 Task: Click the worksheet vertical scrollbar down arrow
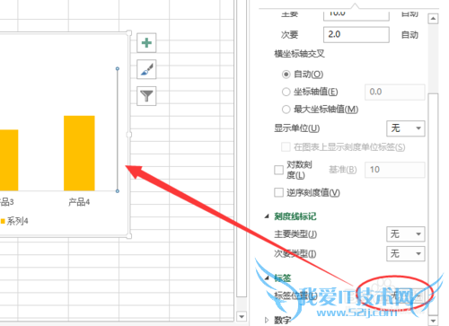pyautogui.click(x=242, y=316)
